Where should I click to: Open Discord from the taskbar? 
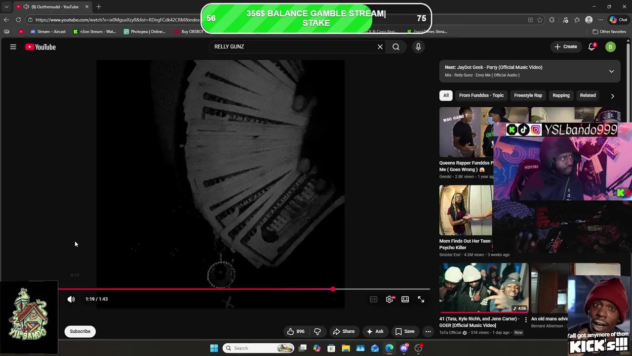pyautogui.click(x=404, y=348)
